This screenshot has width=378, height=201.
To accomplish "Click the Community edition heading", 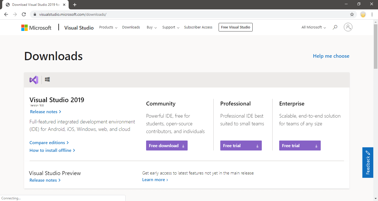I will (x=161, y=104).
